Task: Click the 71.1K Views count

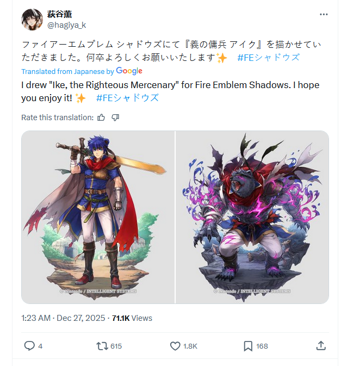Action: click(x=132, y=318)
